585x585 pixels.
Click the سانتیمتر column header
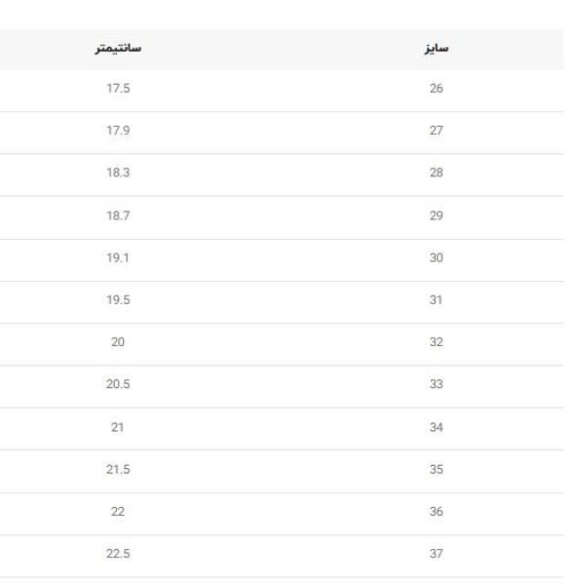pyautogui.click(x=118, y=48)
